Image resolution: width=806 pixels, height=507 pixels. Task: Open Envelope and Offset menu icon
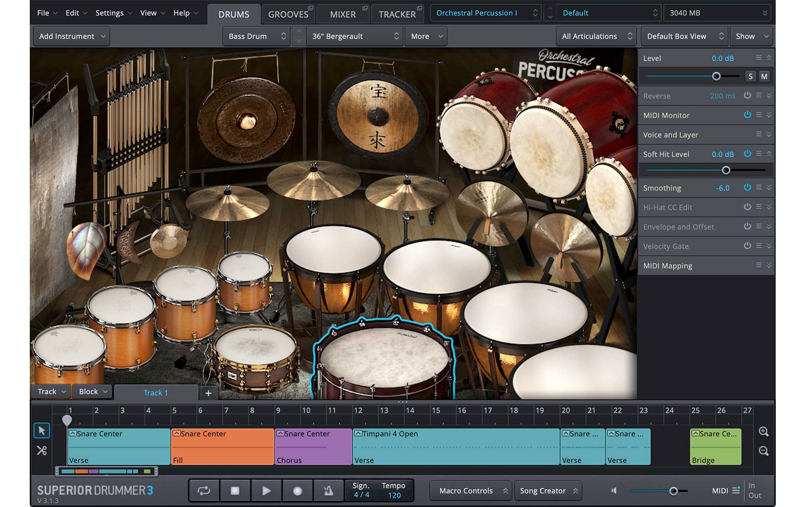point(759,226)
